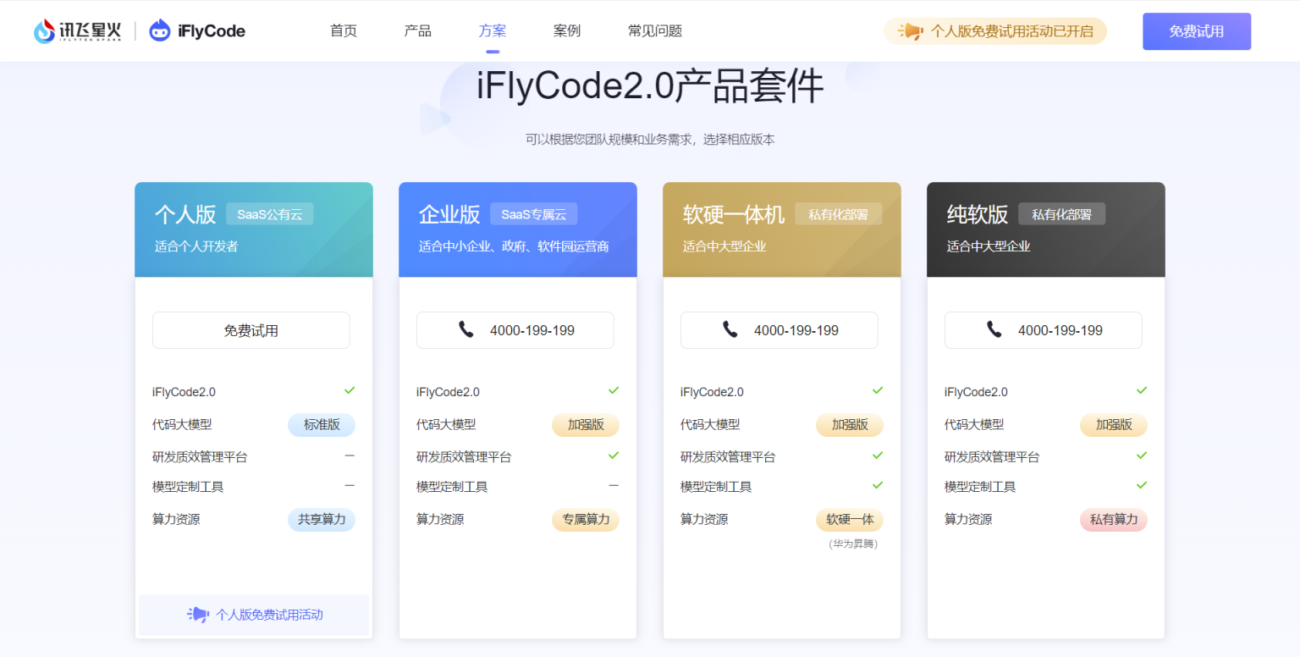The width and height of the screenshot is (1300, 657).
Task: Click iFlyCode2.0 checkmark in 个人版 card
Action: click(x=350, y=390)
